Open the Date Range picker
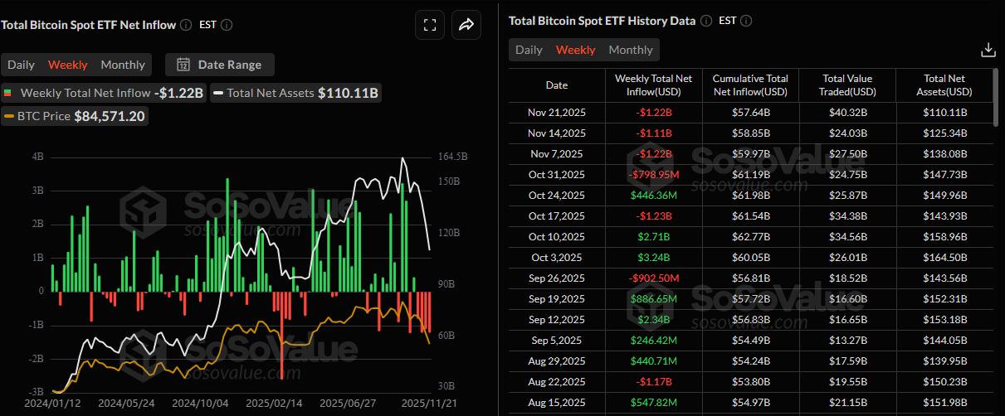 (x=220, y=65)
